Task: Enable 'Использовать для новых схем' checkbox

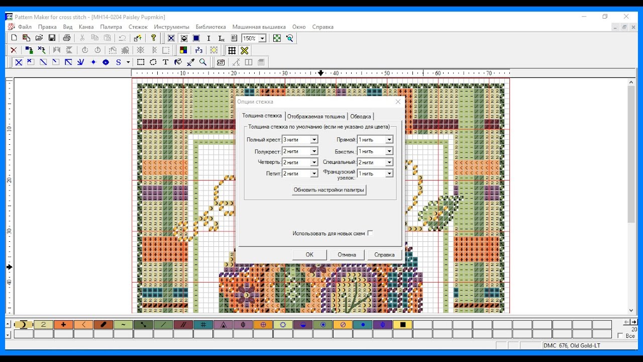Action: pyautogui.click(x=370, y=233)
